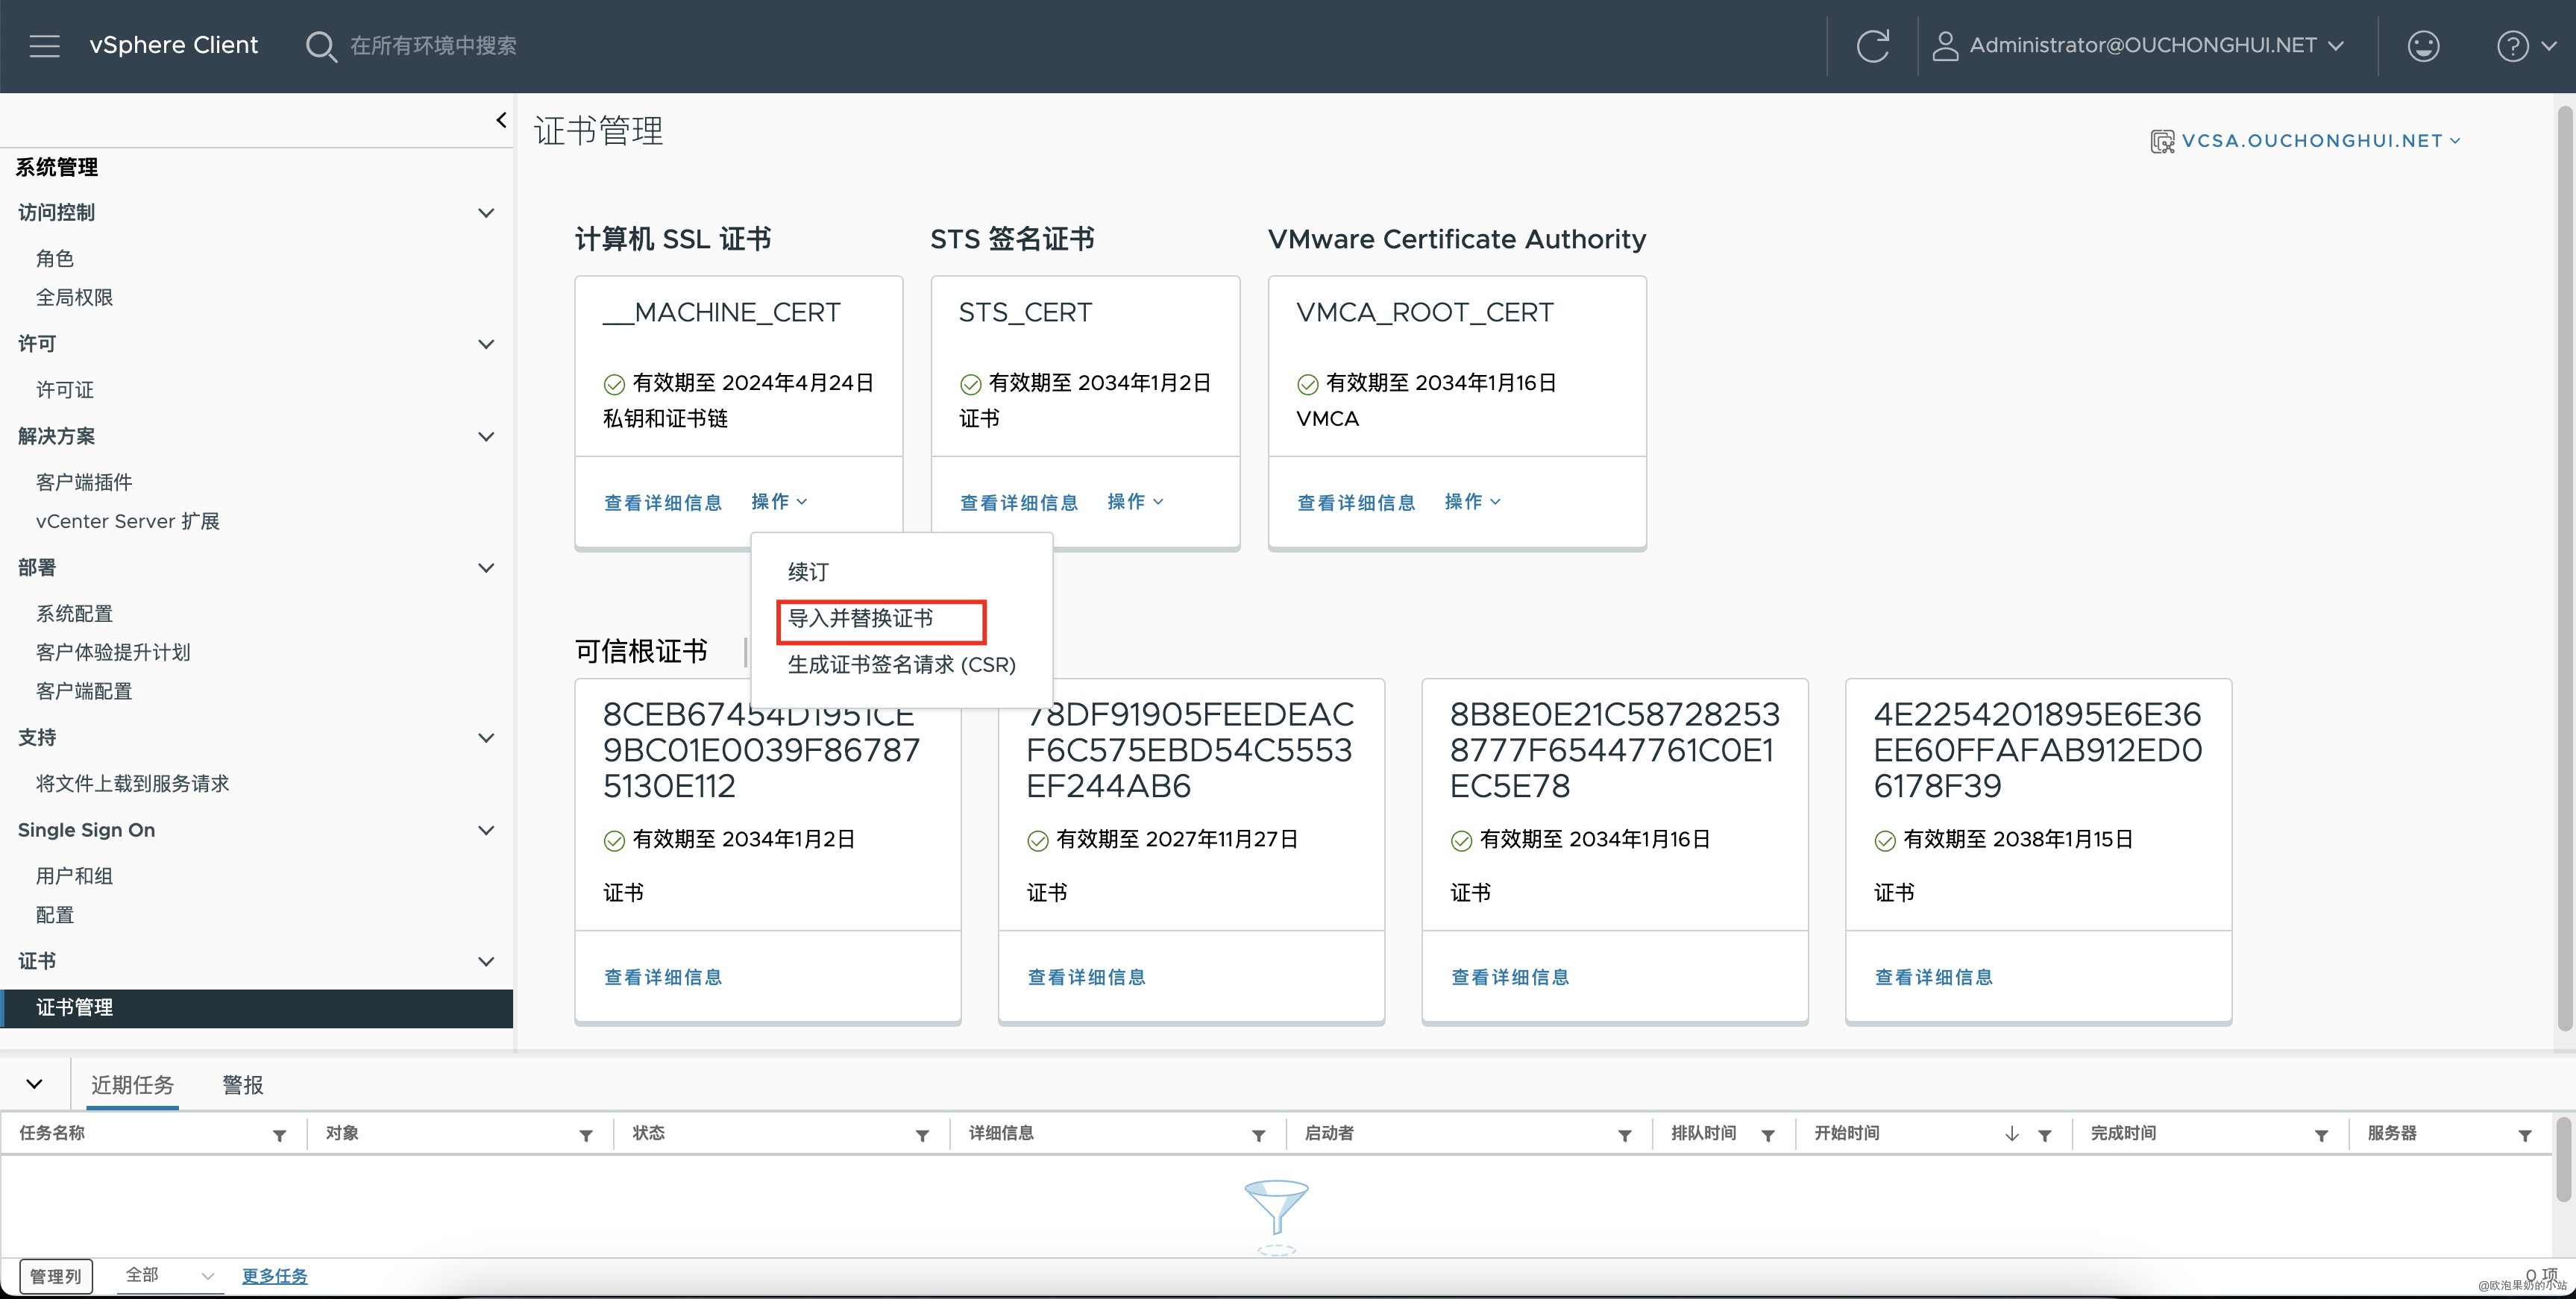
Task: View details of 4E22542018 trusted root certificate
Action: click(x=1934, y=977)
